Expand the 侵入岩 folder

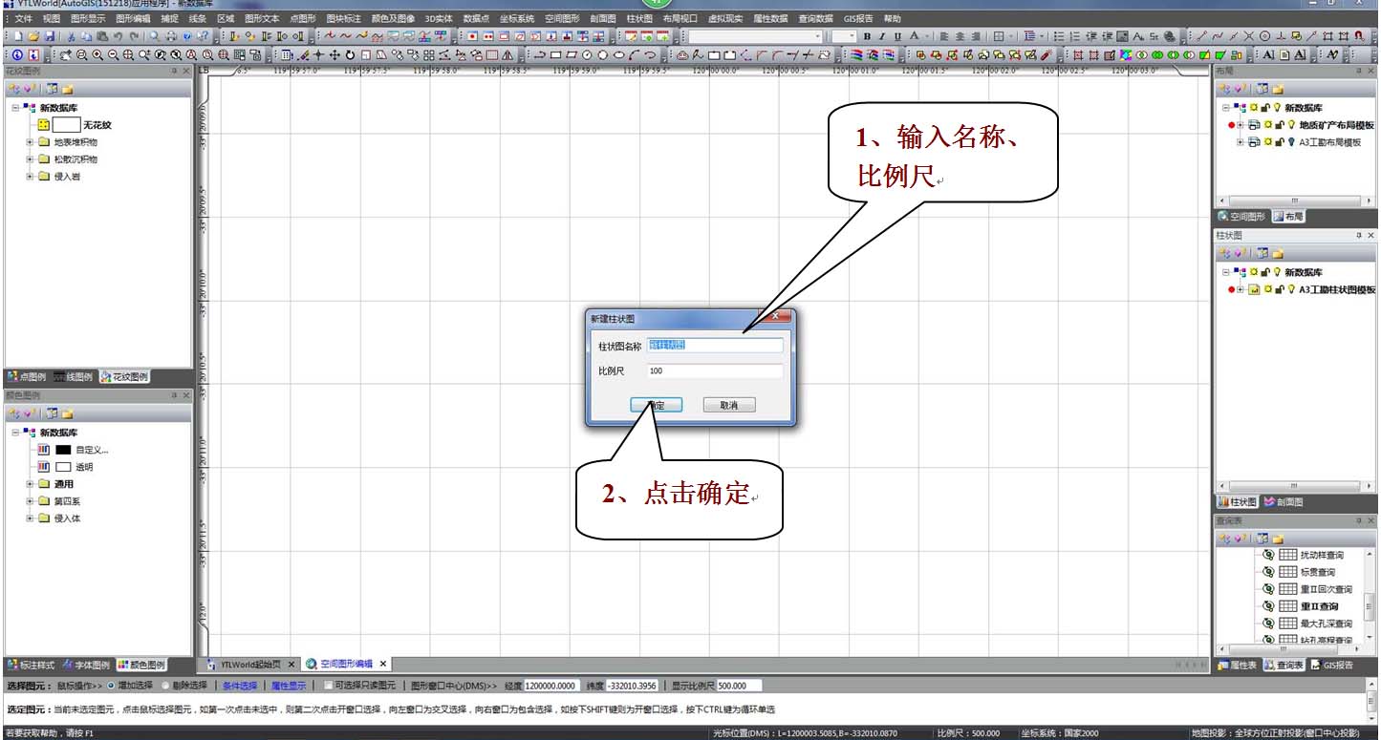[x=30, y=176]
